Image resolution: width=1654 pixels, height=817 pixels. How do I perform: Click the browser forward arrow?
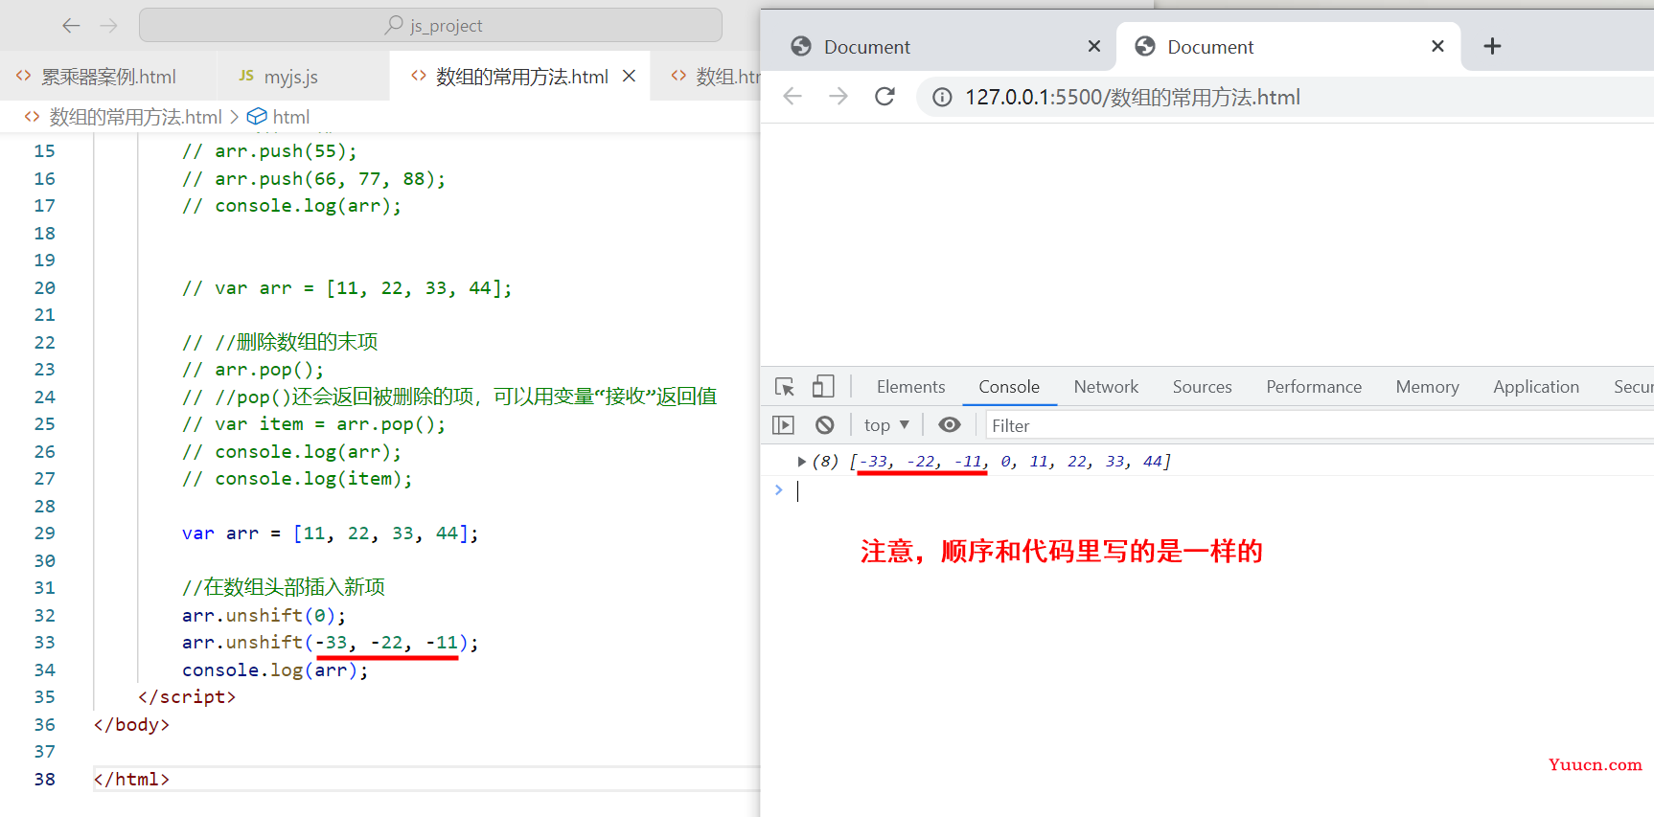coord(838,96)
